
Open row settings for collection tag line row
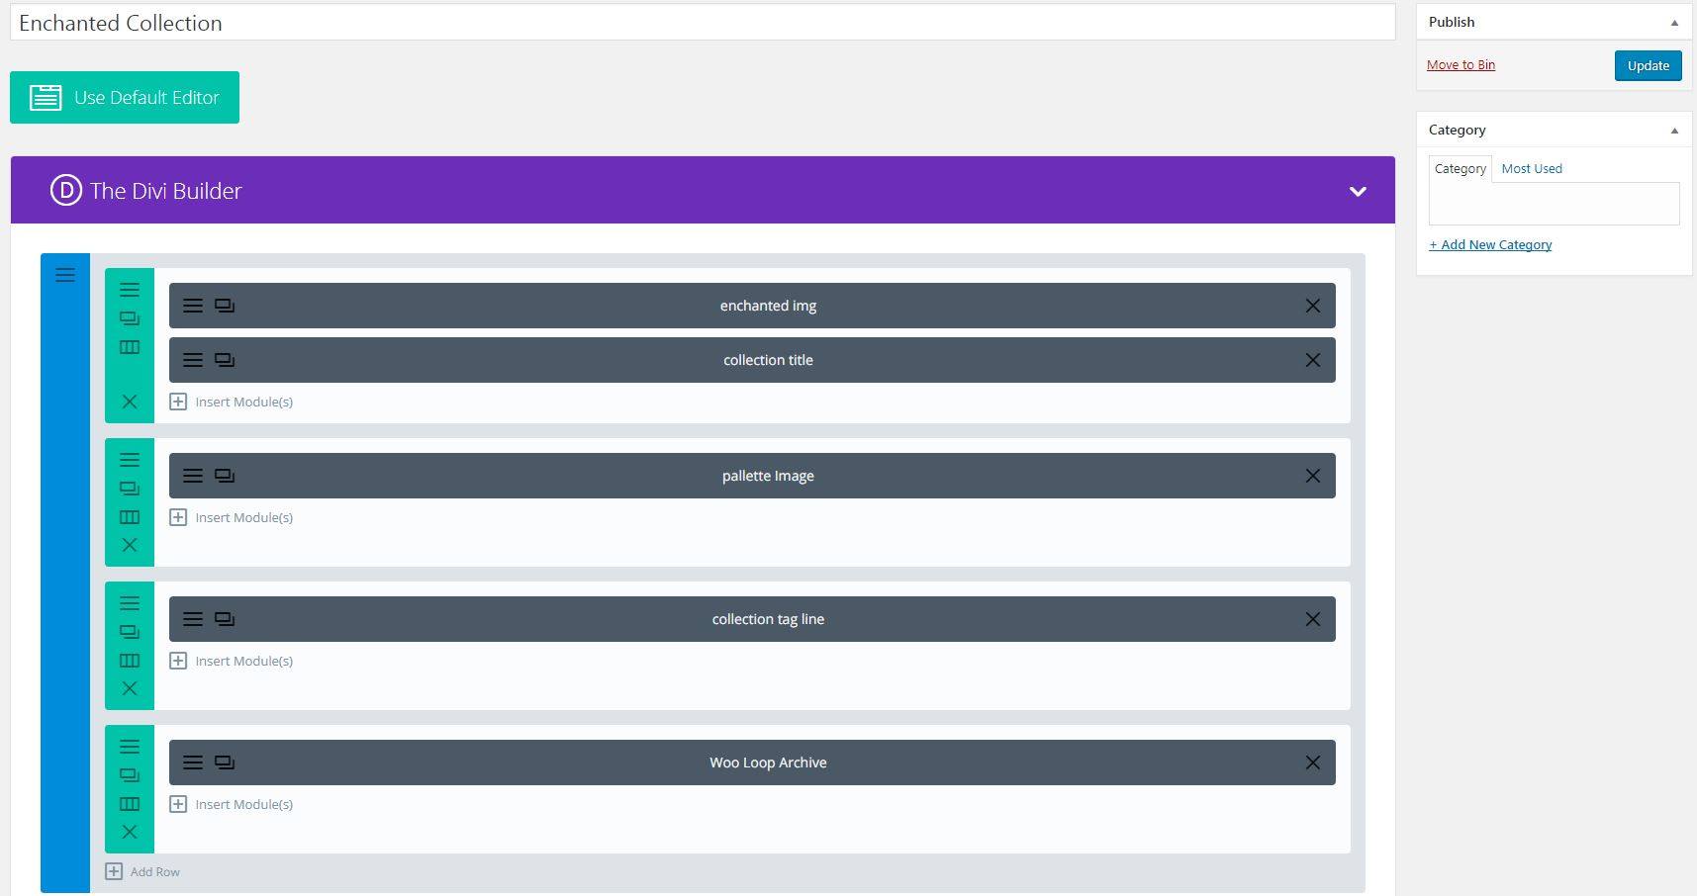130,603
